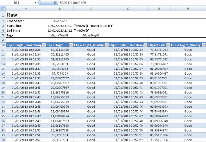Viewport: 206px width, 142px height.
Task: Click the '31/01/2013 11:12' end time cell
Action: pos(60,30)
